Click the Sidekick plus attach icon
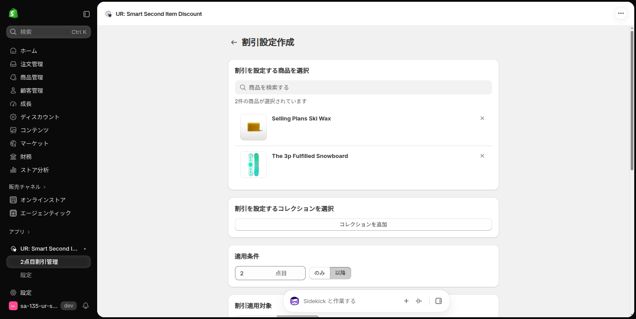 click(x=406, y=301)
